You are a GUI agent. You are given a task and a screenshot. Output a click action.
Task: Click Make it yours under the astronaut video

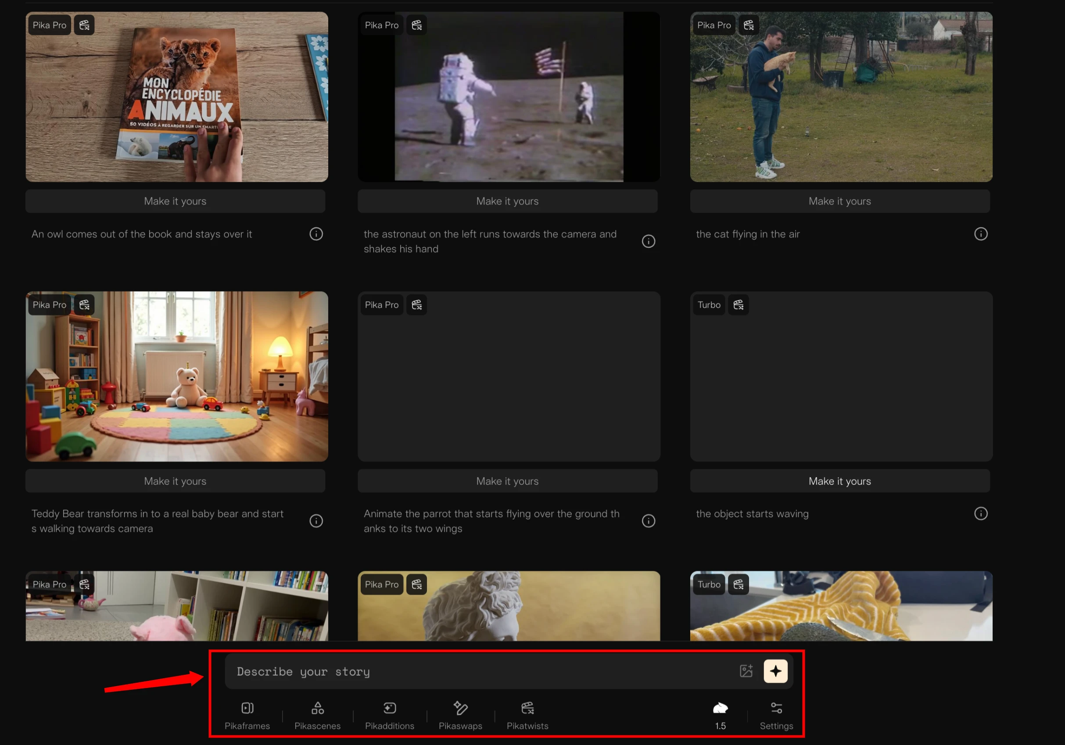click(507, 201)
